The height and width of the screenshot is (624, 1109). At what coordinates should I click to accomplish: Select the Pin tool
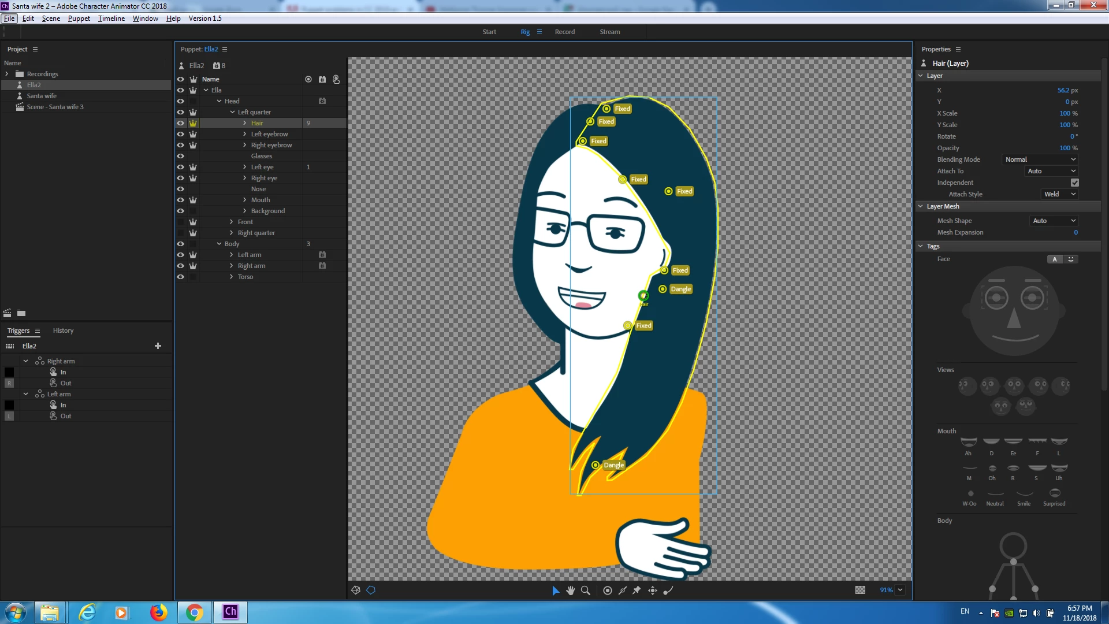(637, 590)
